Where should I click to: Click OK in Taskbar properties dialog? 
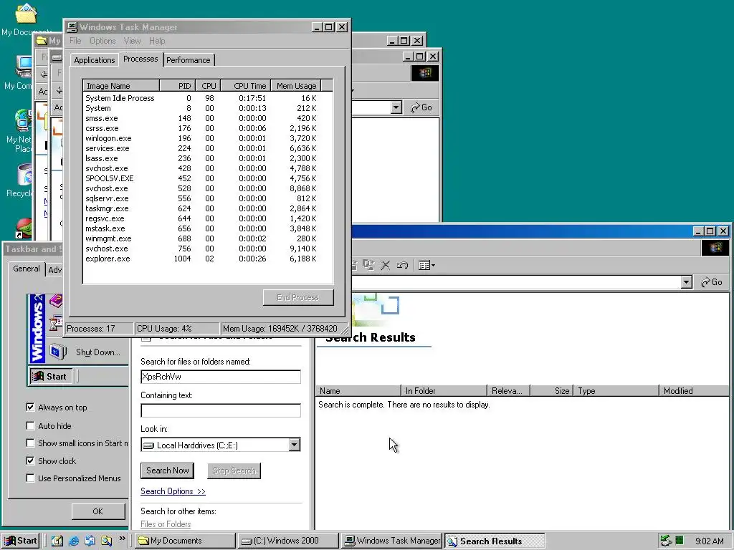[x=97, y=511]
